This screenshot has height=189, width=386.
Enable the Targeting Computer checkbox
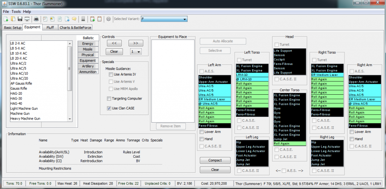(x=109, y=98)
